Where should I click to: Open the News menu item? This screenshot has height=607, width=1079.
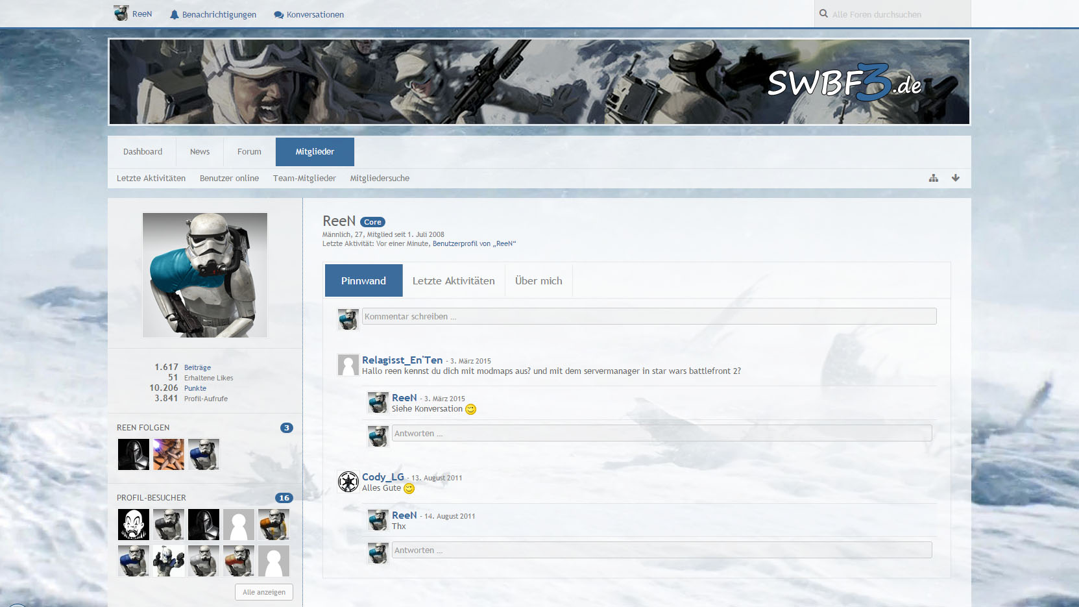pos(200,152)
